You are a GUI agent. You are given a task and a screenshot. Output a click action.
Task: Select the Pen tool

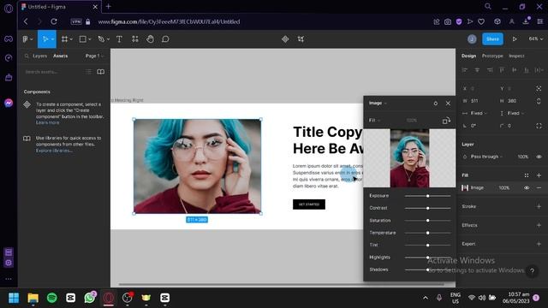[101, 39]
